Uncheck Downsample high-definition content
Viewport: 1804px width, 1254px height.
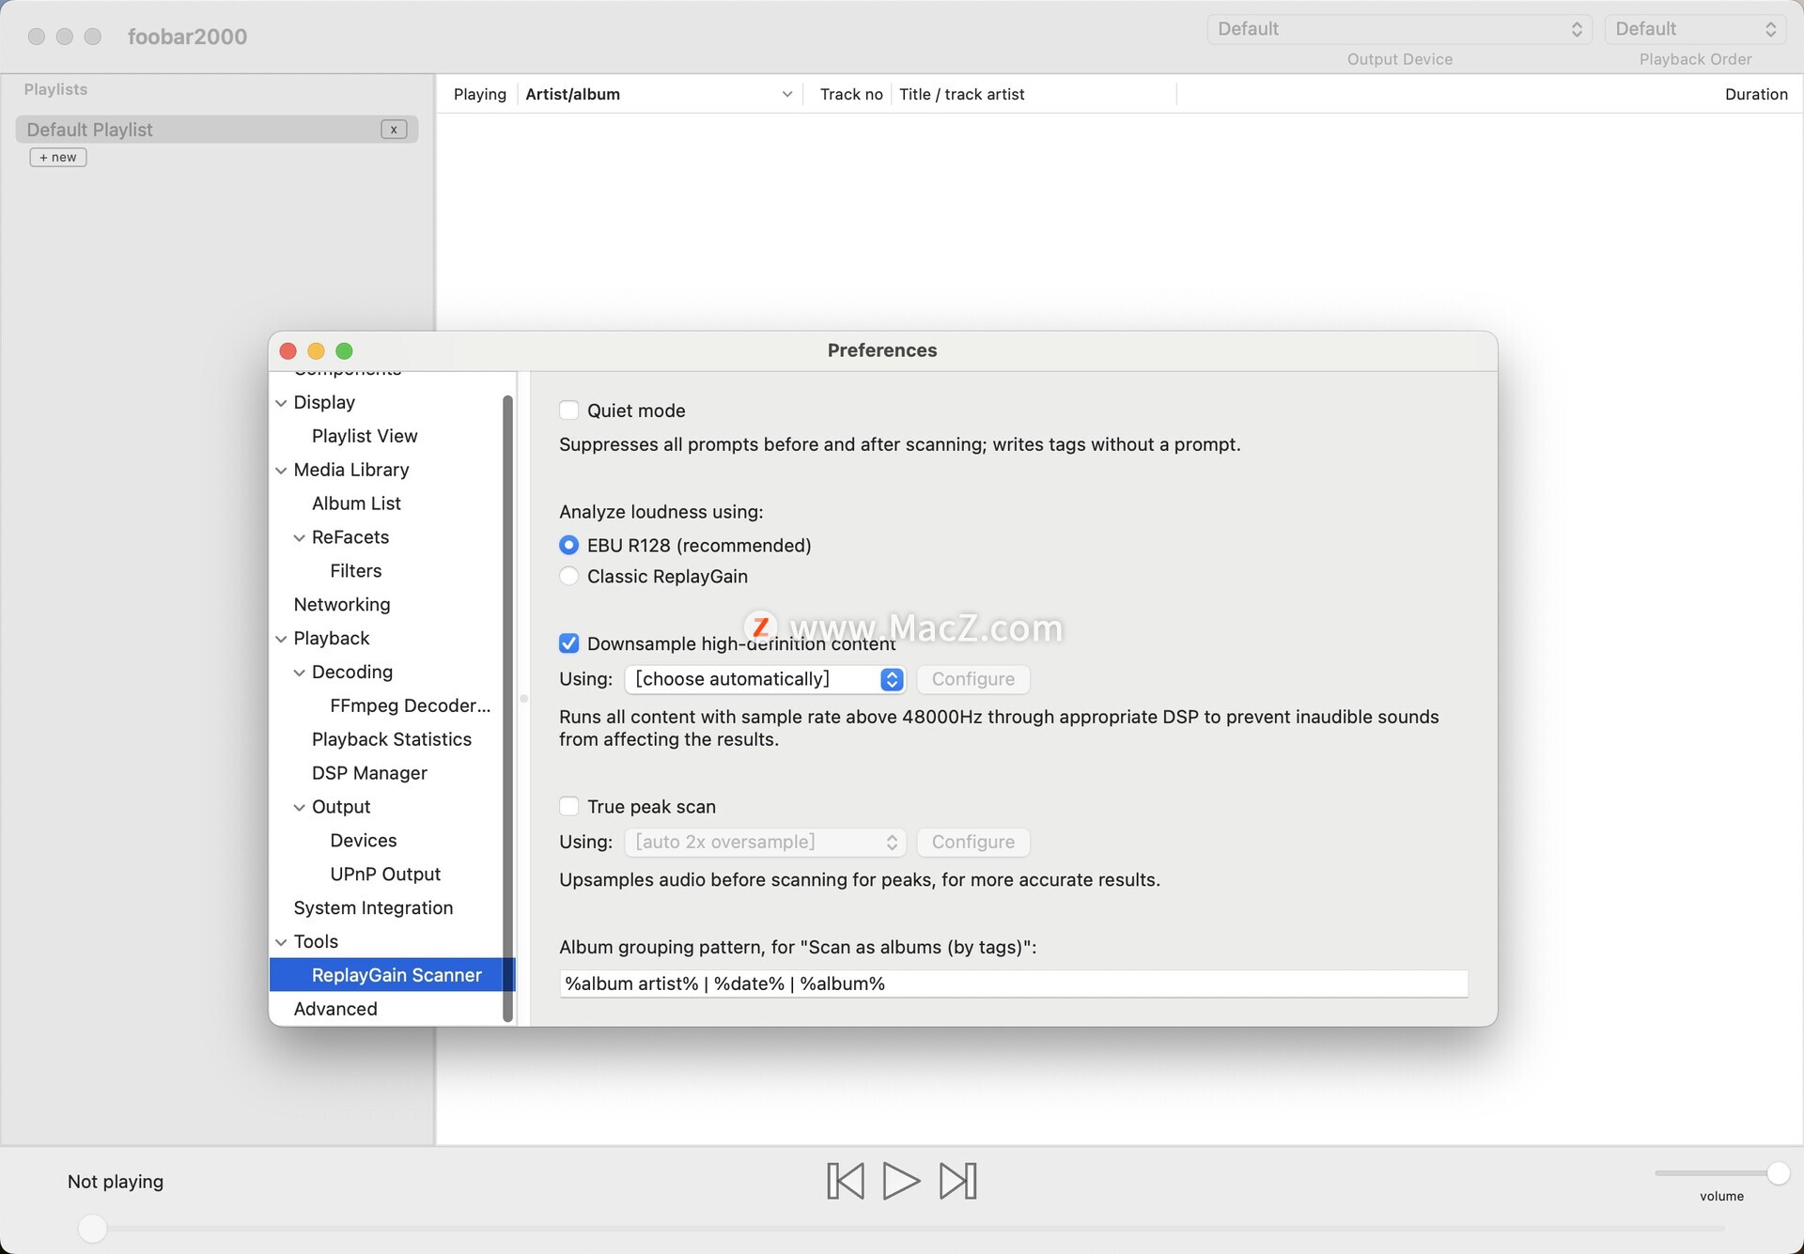[x=568, y=643]
